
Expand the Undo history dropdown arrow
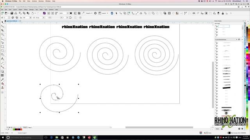tap(35, 13)
